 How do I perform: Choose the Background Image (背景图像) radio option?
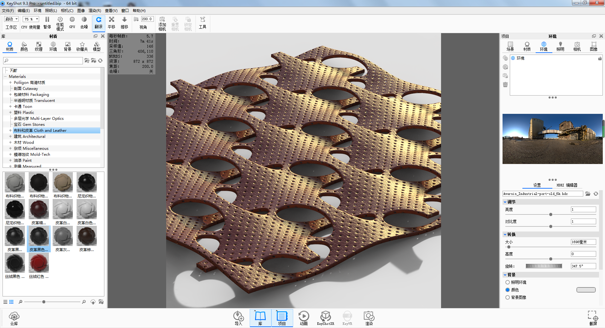[508, 297]
